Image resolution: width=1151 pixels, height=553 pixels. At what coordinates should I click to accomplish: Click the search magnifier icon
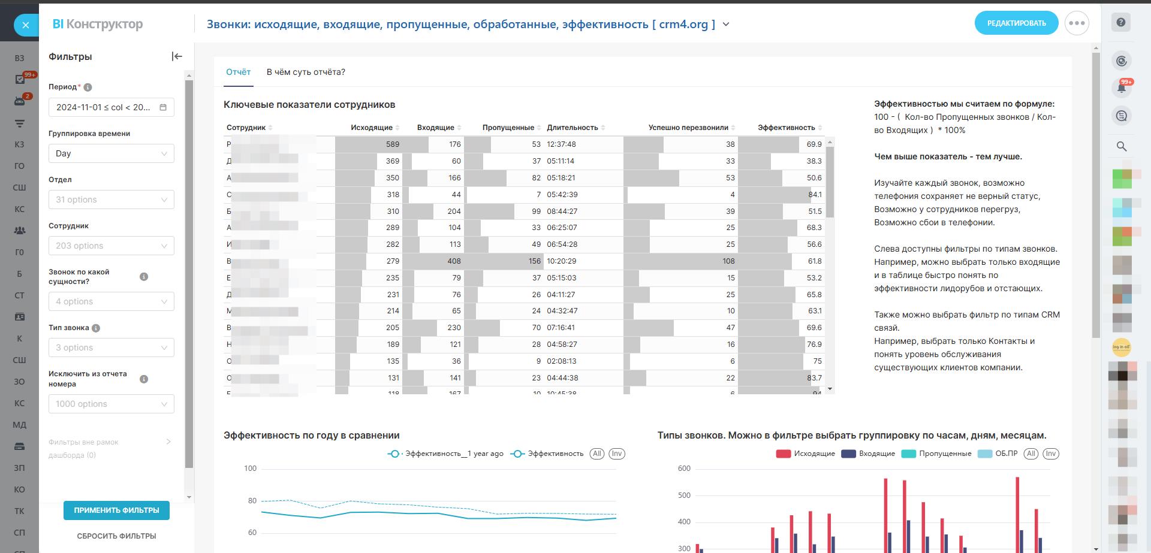[x=1121, y=146]
